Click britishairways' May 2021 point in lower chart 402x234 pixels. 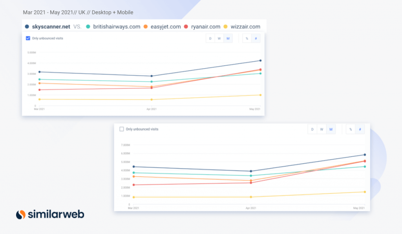coord(365,167)
